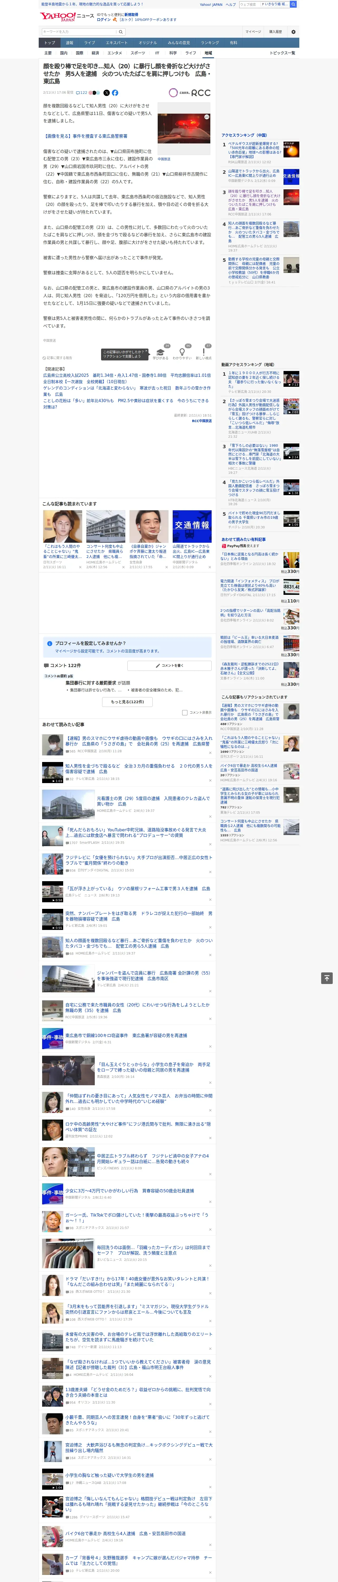Screen dimensions: 338x1582
Task: Dismiss the 山陽道でトラックから出火 recommended card
Action: [209, 567]
